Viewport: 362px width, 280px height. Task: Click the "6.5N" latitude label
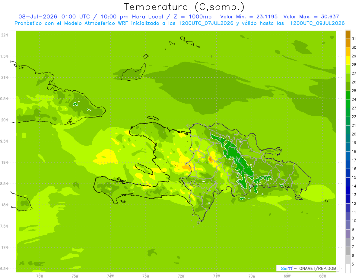click(x=5, y=269)
